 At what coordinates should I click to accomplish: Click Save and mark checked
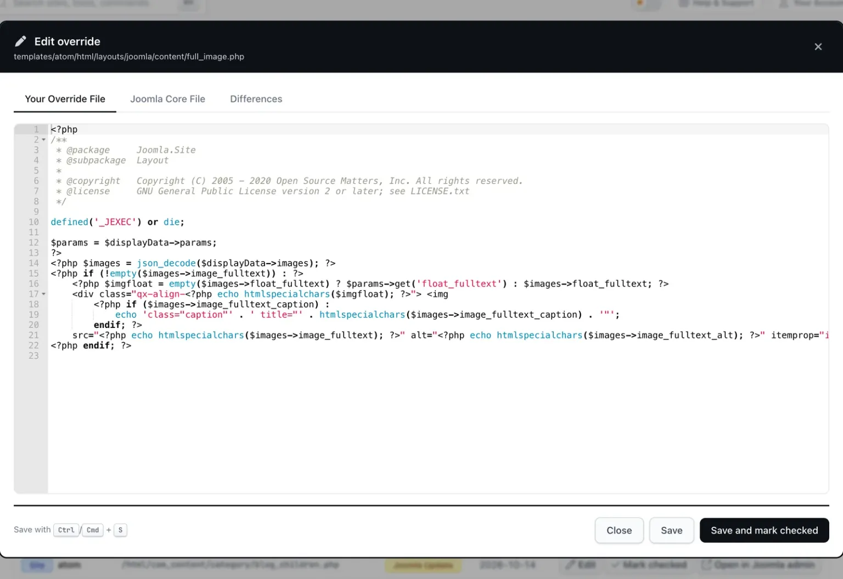tap(764, 530)
